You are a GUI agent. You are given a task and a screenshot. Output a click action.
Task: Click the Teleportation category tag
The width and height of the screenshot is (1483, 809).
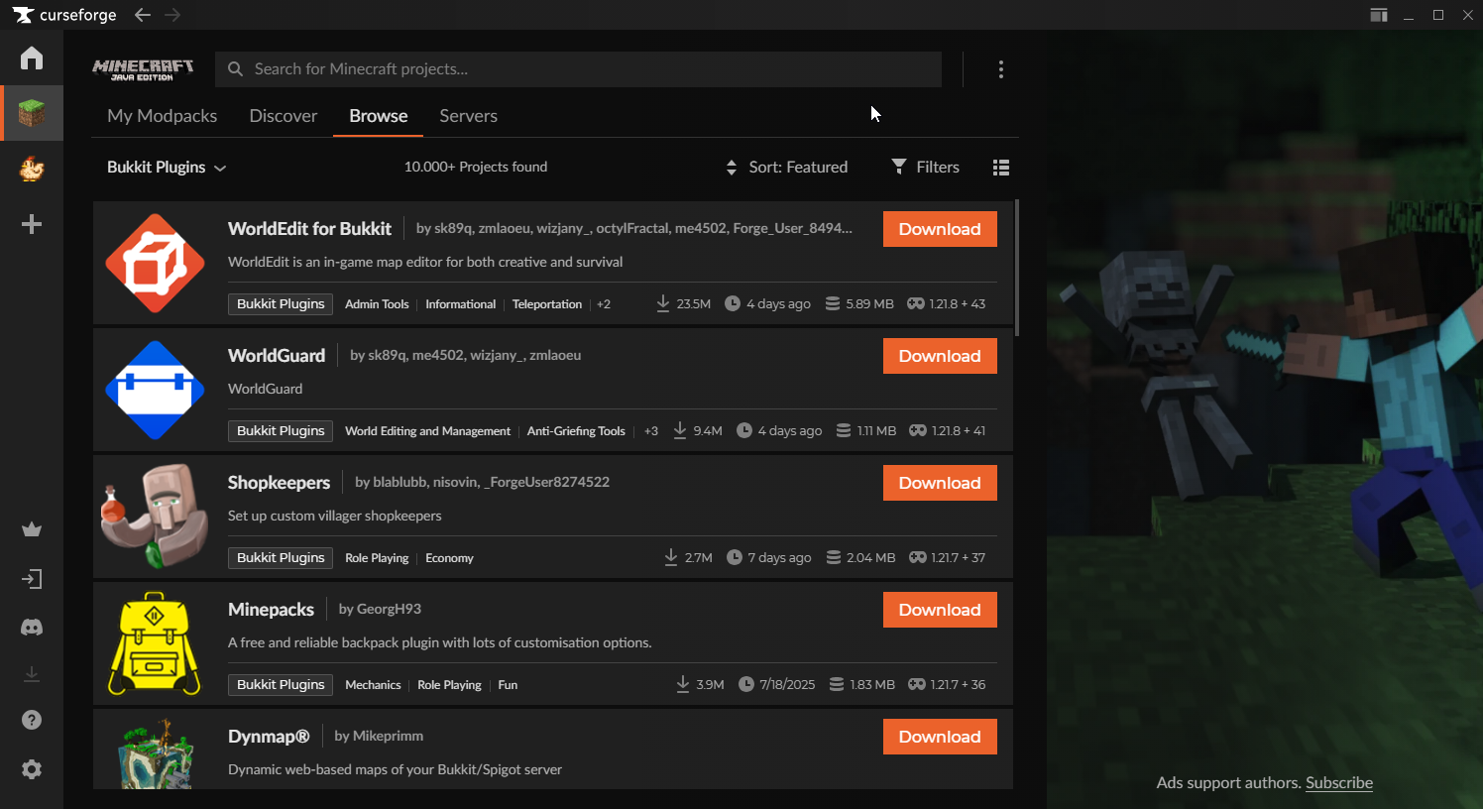pos(547,304)
